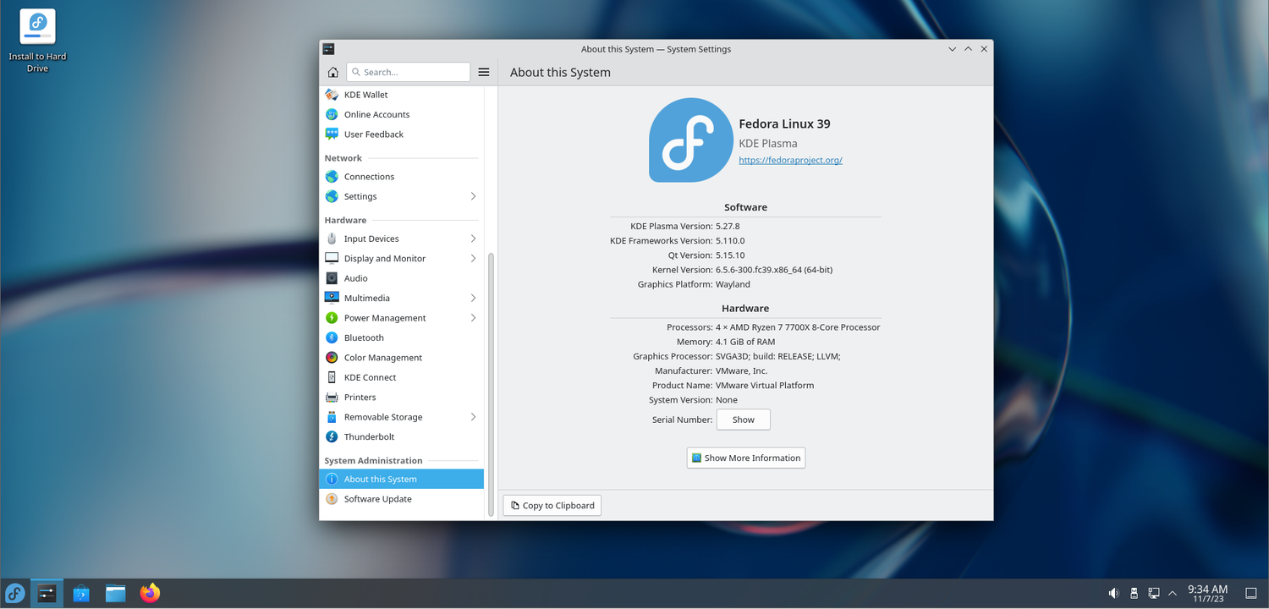Expand the Input Devices chevron

(473, 239)
